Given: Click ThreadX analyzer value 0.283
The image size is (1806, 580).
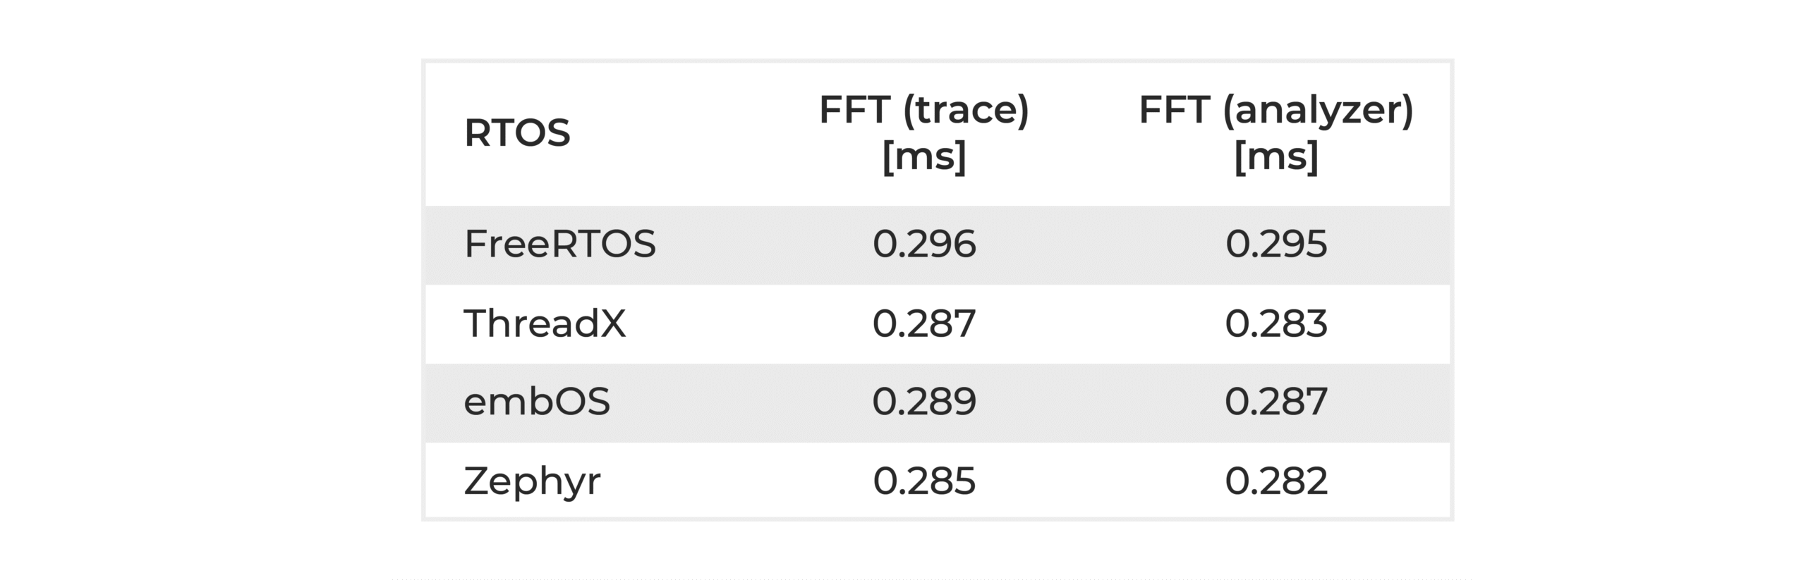Looking at the screenshot, I should tap(1276, 323).
